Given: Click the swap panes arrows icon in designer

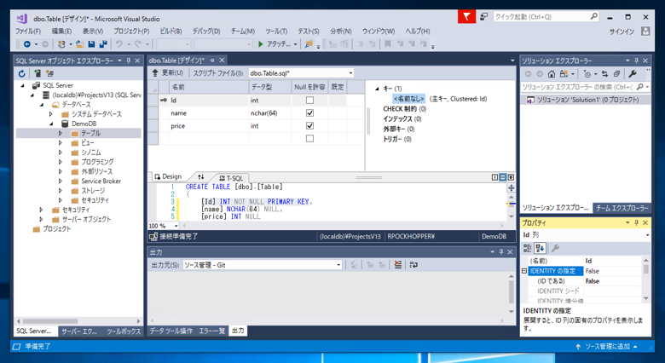Looking at the screenshot, I should [x=201, y=177].
